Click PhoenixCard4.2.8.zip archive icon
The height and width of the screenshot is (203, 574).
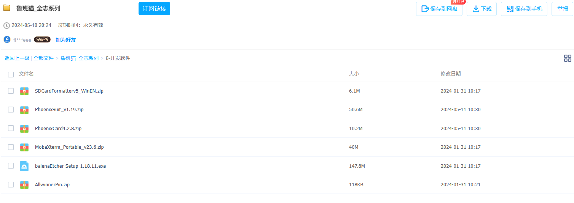24,129
